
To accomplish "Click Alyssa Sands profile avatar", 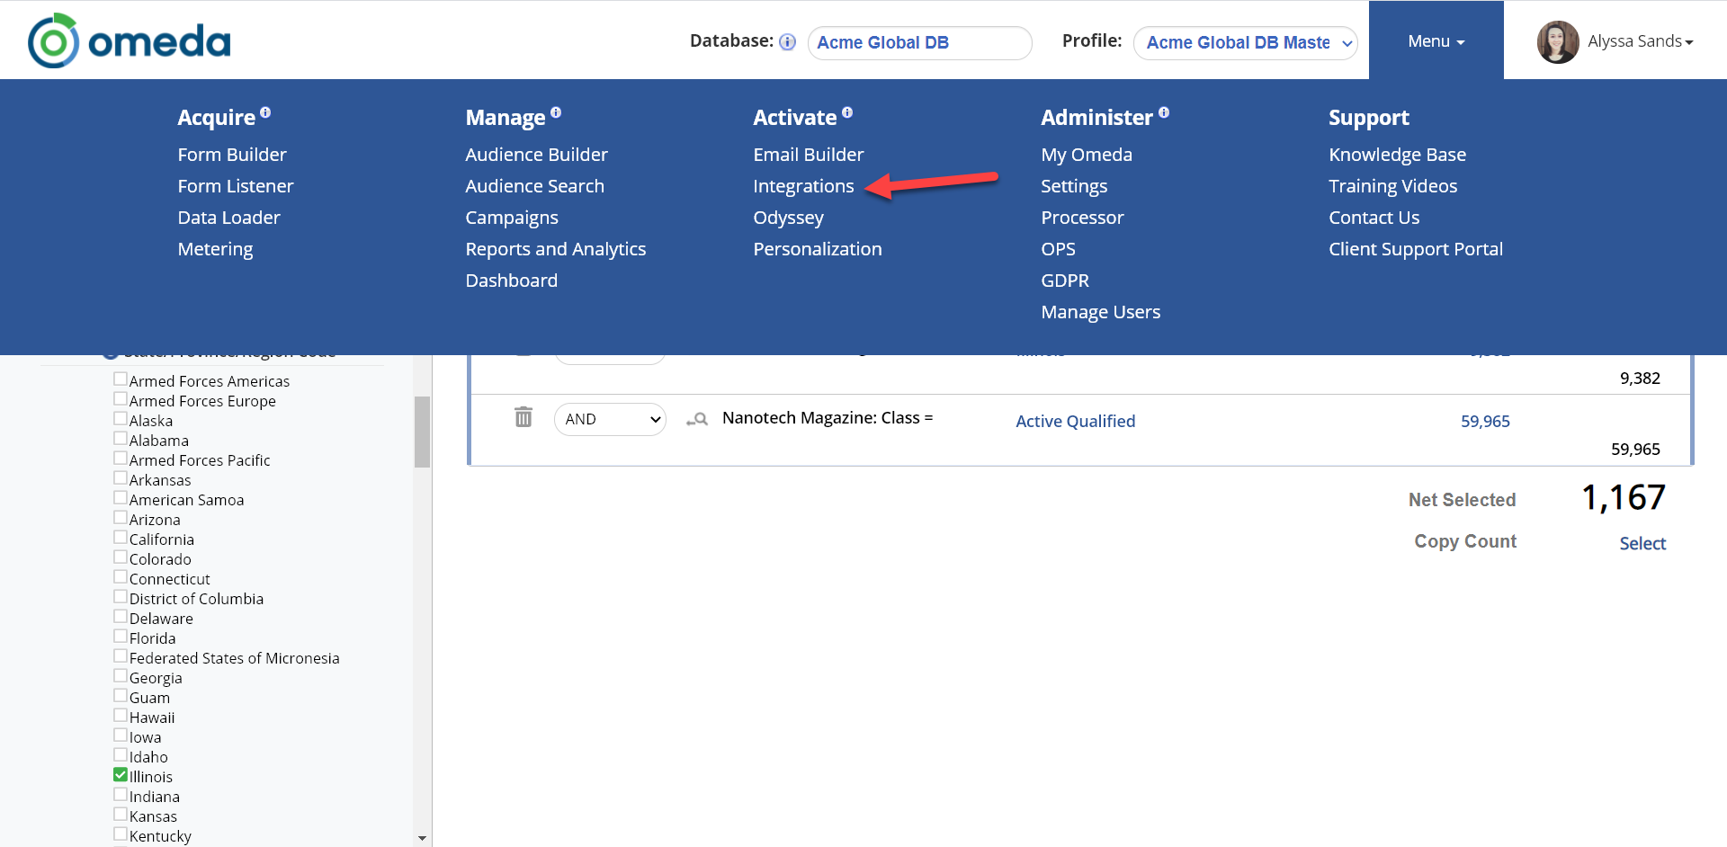I will (1558, 42).
